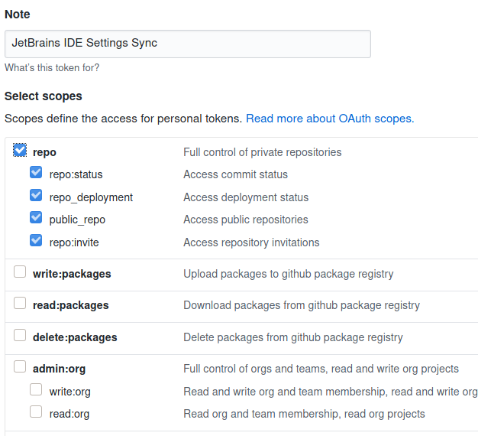Click the 'What's this token for?' hint
Screen dimensions: 478x436
(x=52, y=68)
